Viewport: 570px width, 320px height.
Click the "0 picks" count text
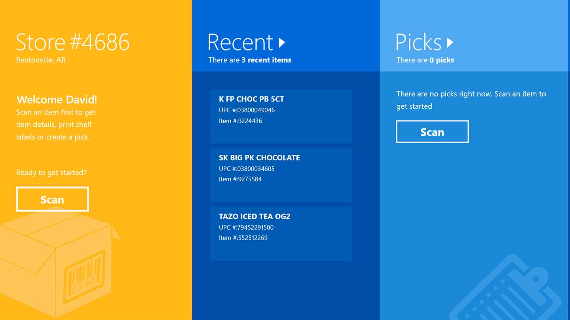click(442, 60)
